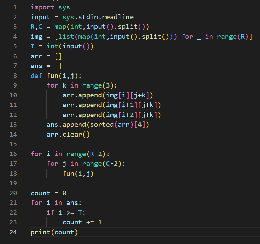The height and width of the screenshot is (244, 260).
Task: Click 'sorted(arr)[4]' on line 13
Action: [x=117, y=125]
